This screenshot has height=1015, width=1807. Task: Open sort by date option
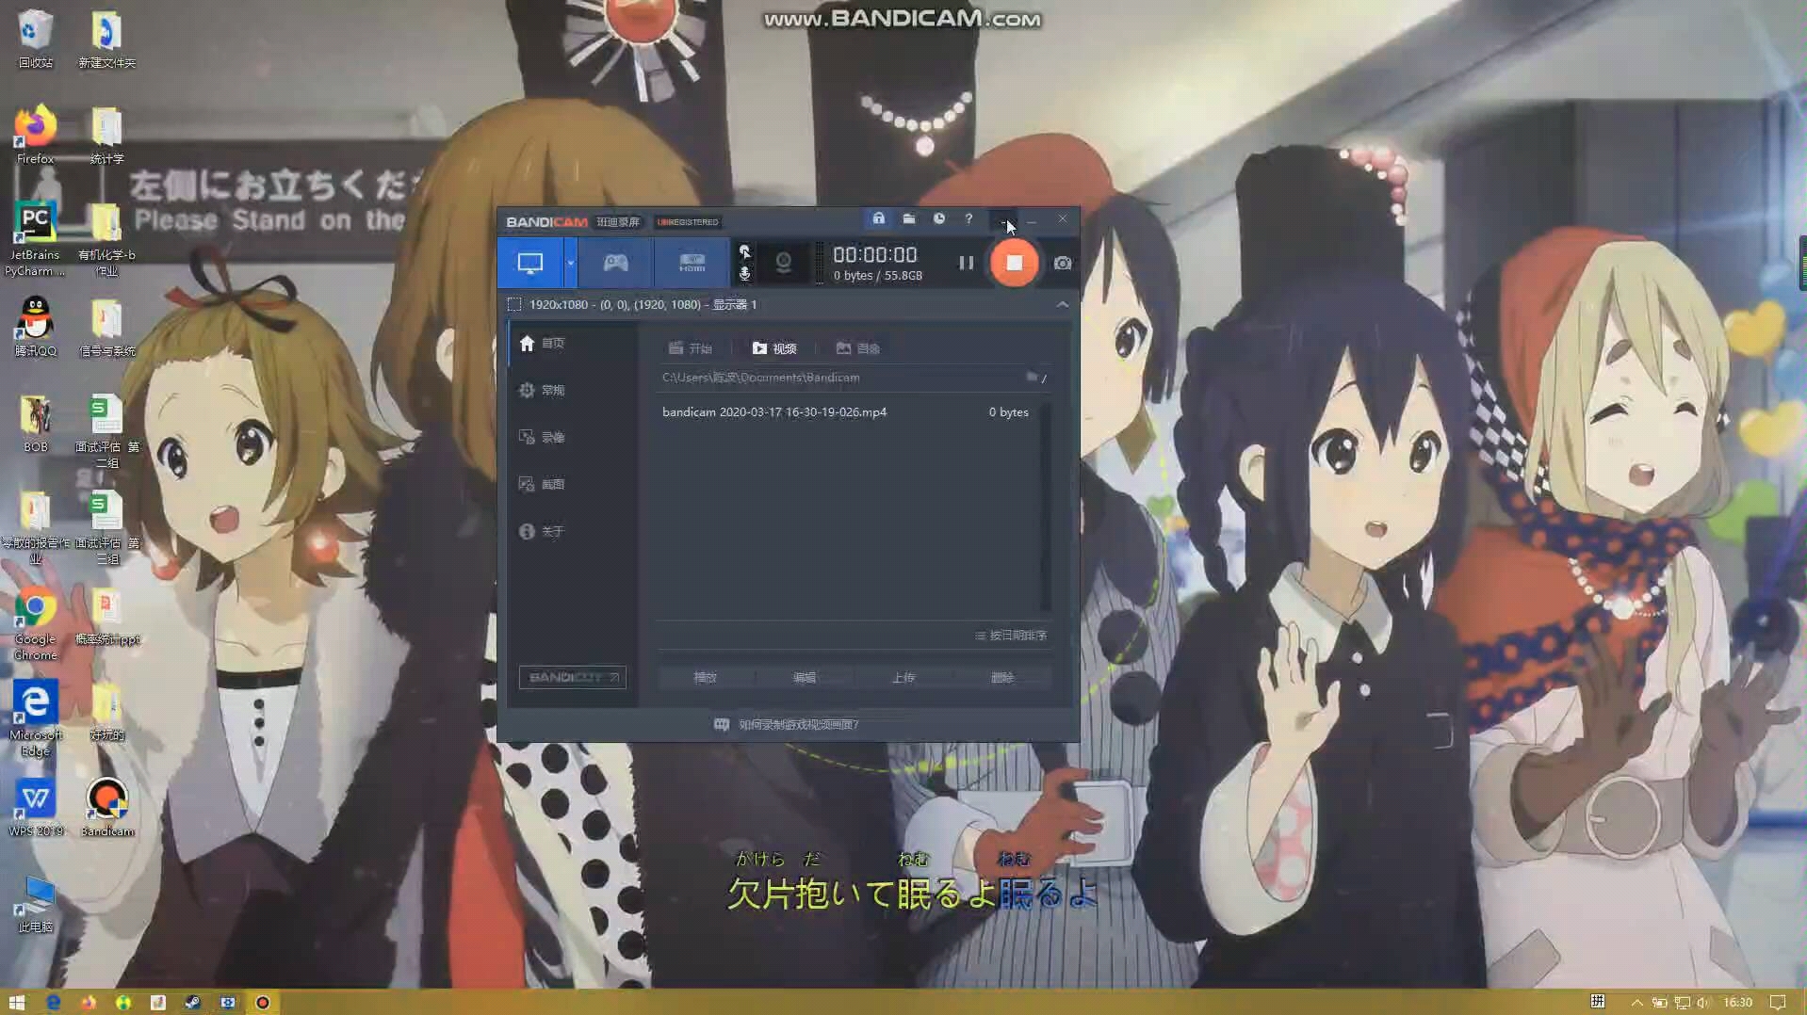point(1011,636)
